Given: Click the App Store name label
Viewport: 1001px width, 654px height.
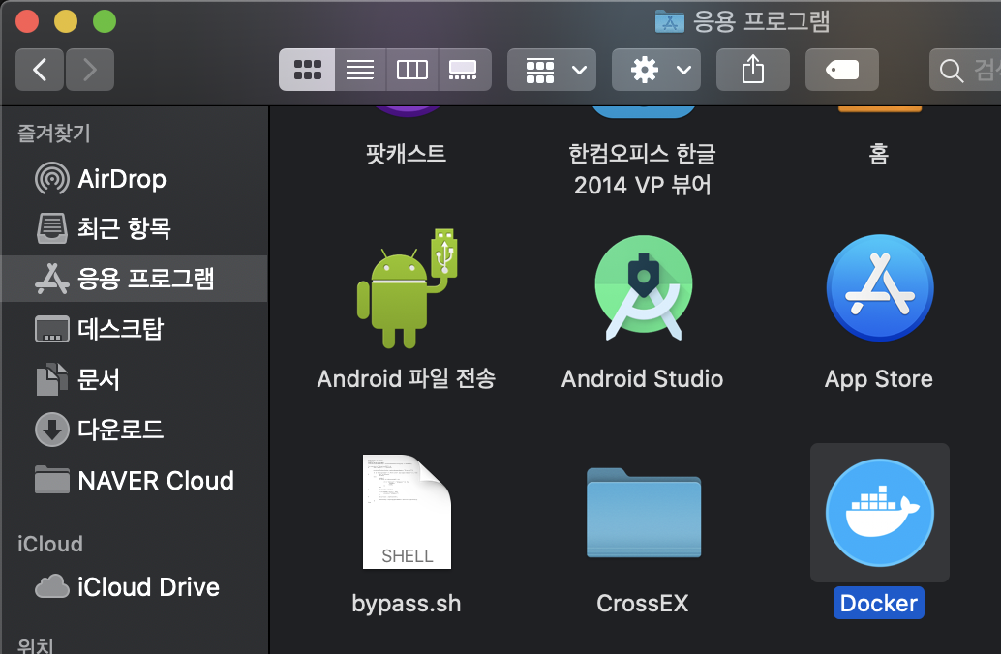Looking at the screenshot, I should point(879,379).
